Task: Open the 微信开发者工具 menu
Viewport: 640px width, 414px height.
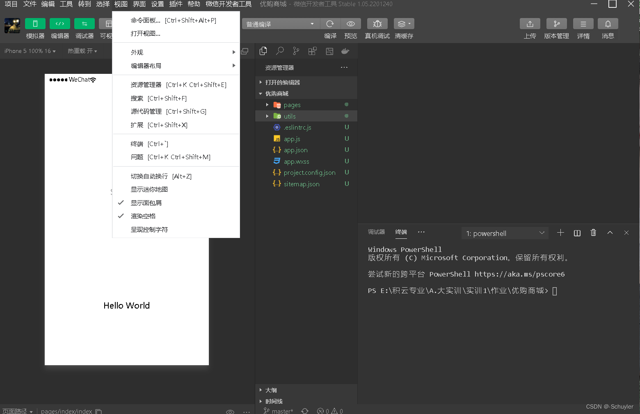Action: pyautogui.click(x=229, y=4)
